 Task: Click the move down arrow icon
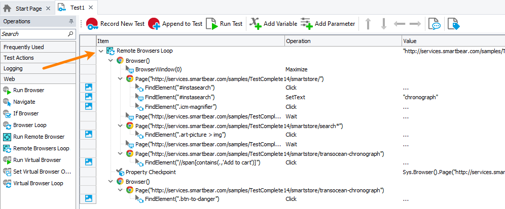[x=383, y=24]
